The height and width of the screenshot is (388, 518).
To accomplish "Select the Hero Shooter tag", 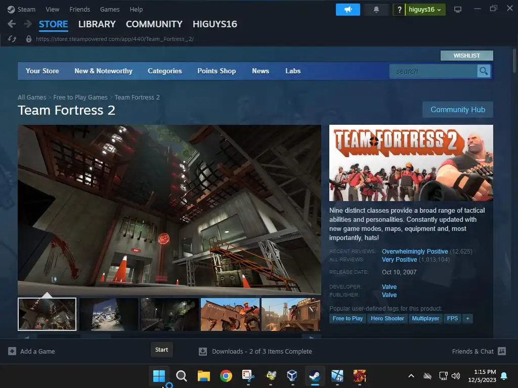I will click(387, 318).
